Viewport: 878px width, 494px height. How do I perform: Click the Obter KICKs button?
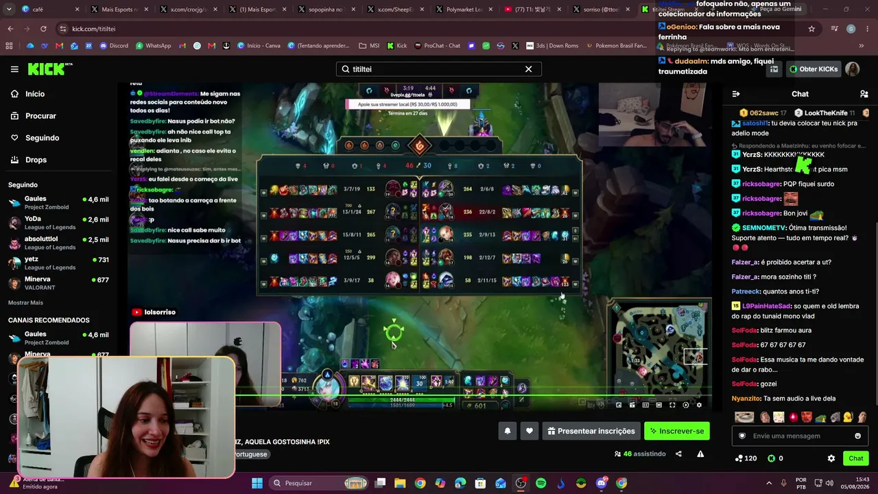point(813,69)
